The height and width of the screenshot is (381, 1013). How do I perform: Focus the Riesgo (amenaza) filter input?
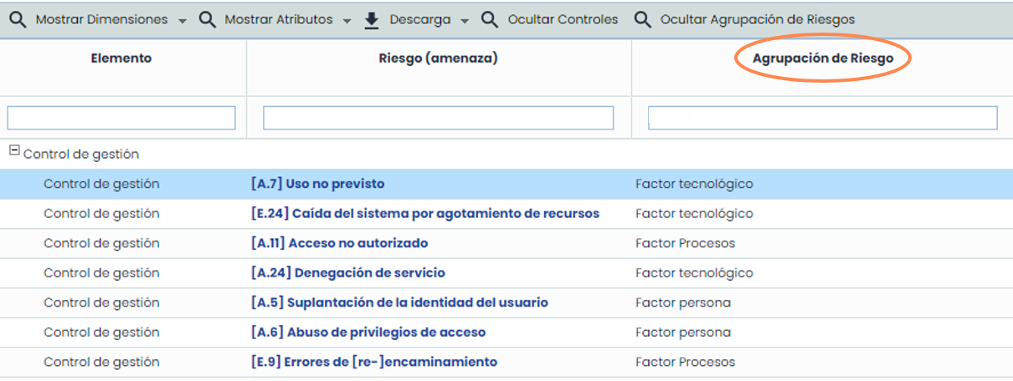438,118
